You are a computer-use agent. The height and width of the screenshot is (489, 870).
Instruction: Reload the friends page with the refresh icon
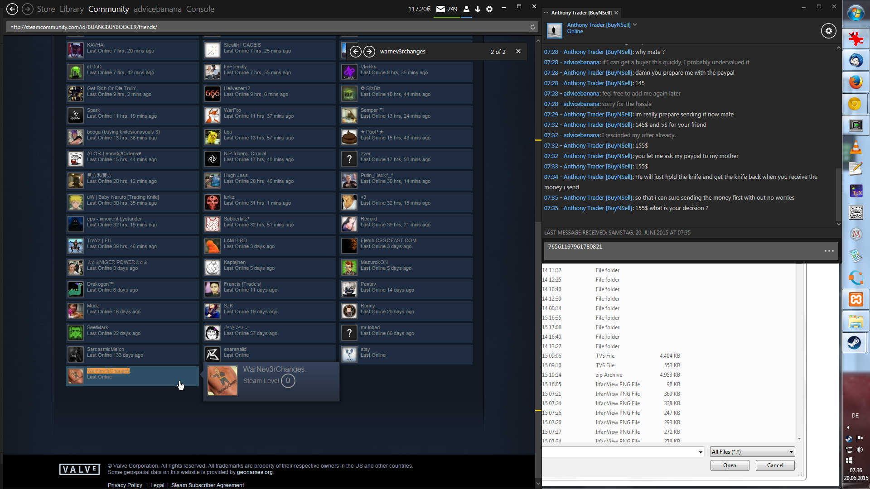point(533,27)
